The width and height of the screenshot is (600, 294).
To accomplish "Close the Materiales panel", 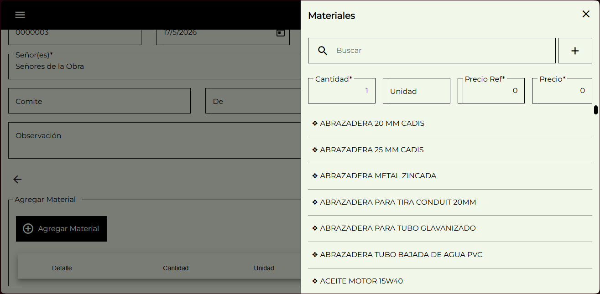I will pos(586,14).
